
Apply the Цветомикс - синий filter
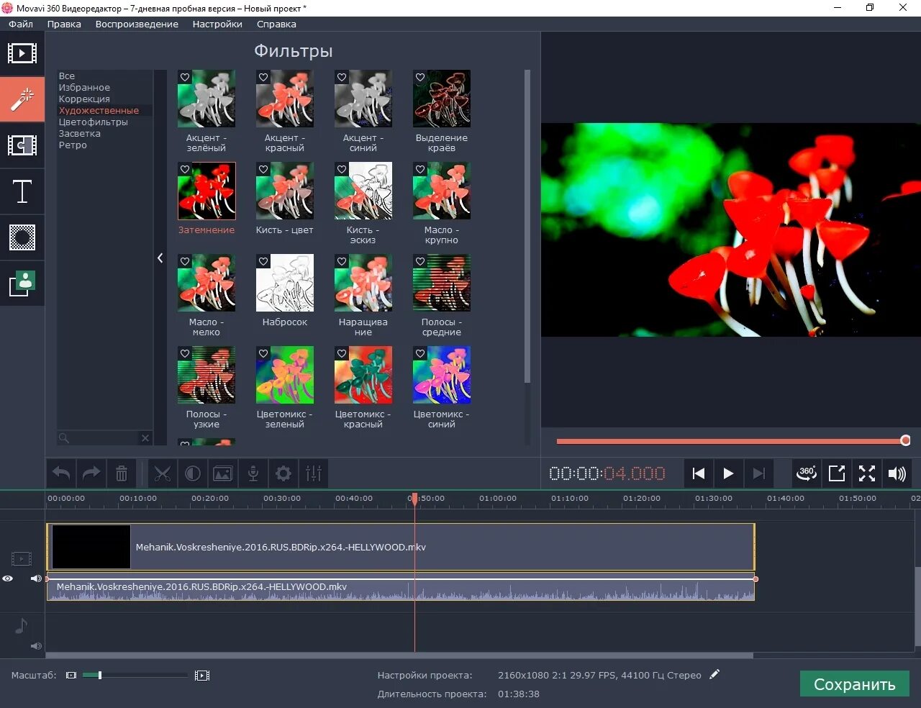pos(442,375)
